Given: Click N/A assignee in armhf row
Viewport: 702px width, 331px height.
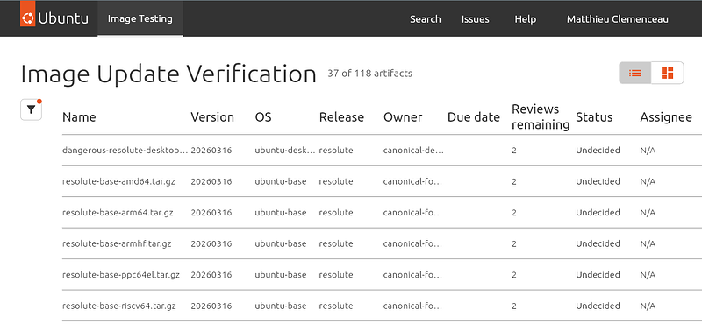Looking at the screenshot, I should (x=648, y=244).
